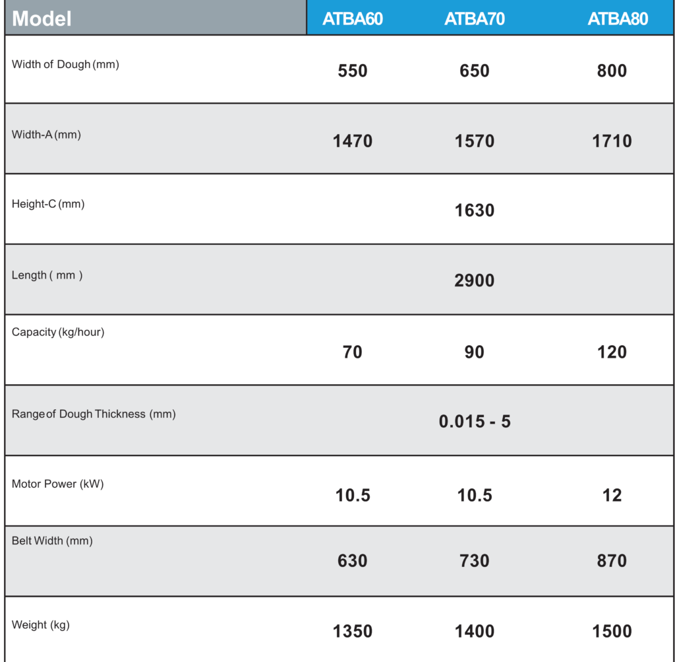Click the 730 belt width value
Viewport: 675px width, 662px height.
click(x=475, y=561)
